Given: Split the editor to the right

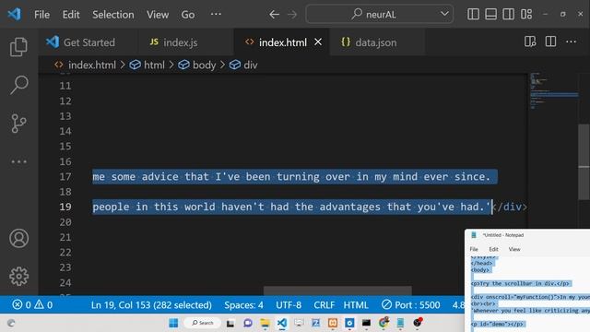Looking at the screenshot, I should tap(550, 41).
